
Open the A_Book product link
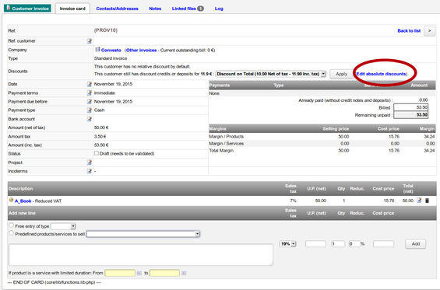[23, 201]
